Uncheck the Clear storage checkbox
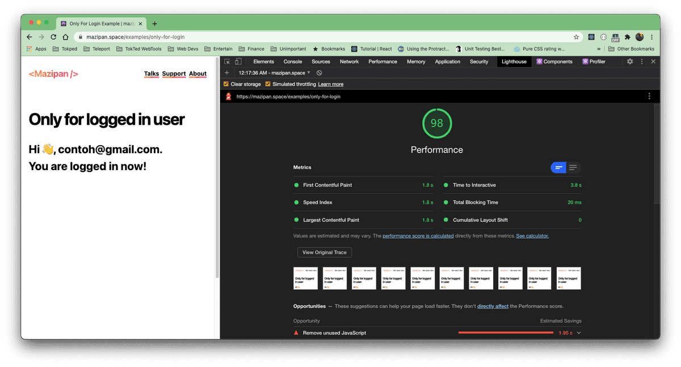The height and width of the screenshot is (367, 681). coord(226,84)
